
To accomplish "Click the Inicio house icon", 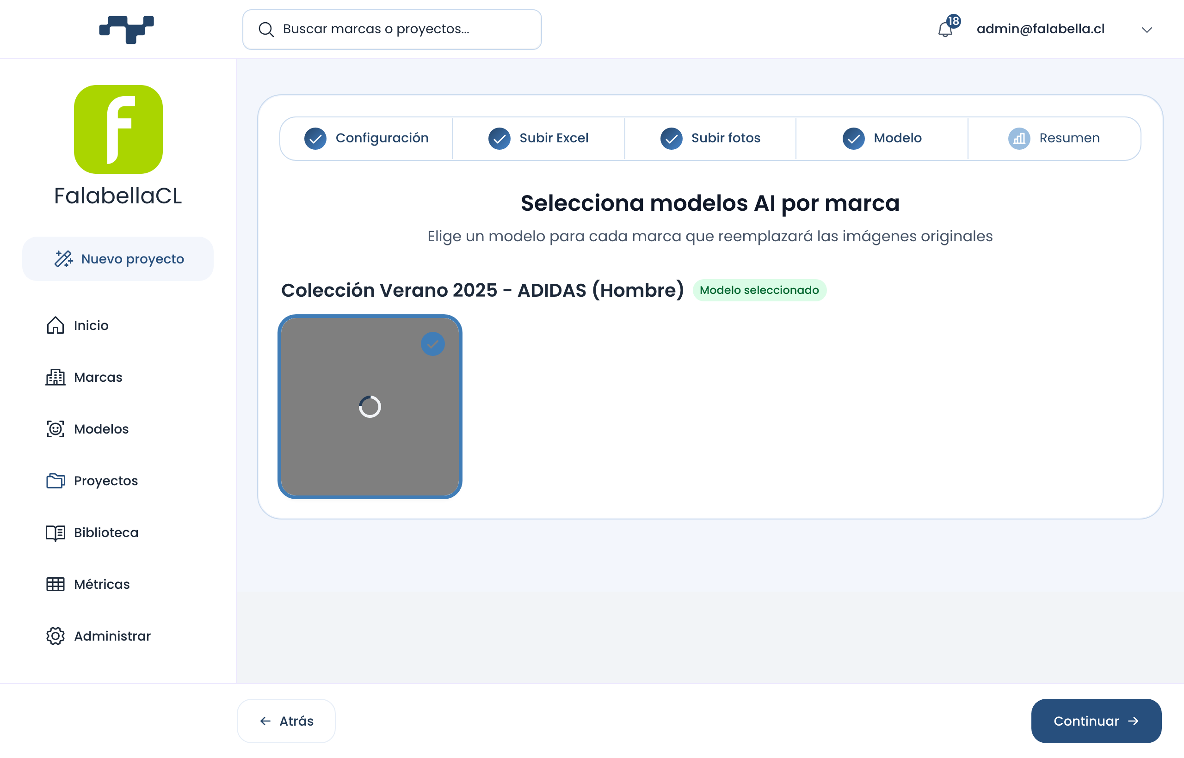I will point(55,325).
